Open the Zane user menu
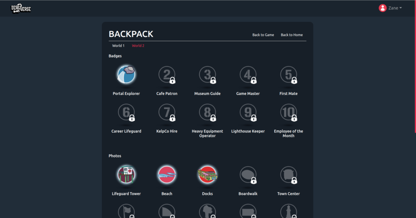This screenshot has width=416, height=218. pyautogui.click(x=390, y=8)
